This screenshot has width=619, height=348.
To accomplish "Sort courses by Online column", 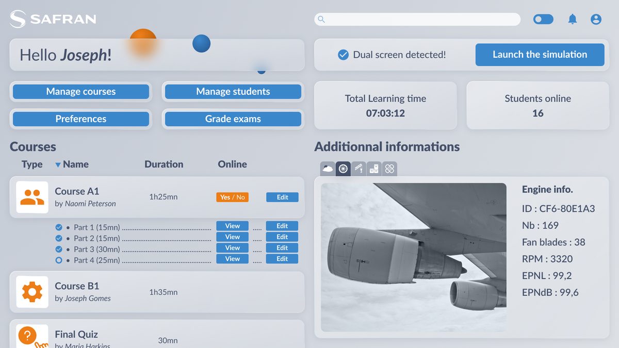I will 232,164.
